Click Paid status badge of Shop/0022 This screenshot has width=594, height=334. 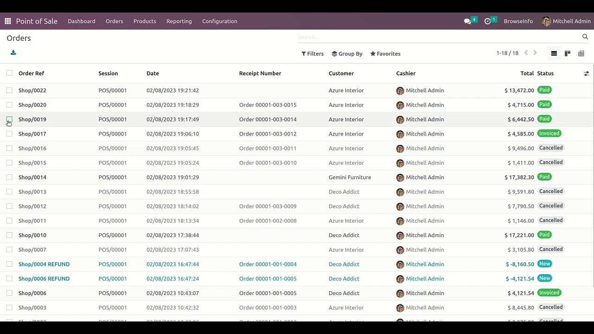tap(544, 90)
